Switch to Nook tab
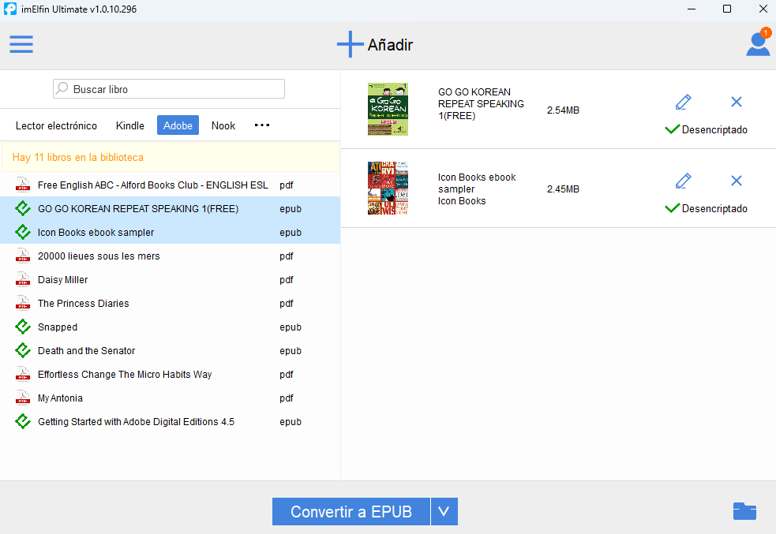Image resolution: width=776 pixels, height=534 pixels. [223, 125]
